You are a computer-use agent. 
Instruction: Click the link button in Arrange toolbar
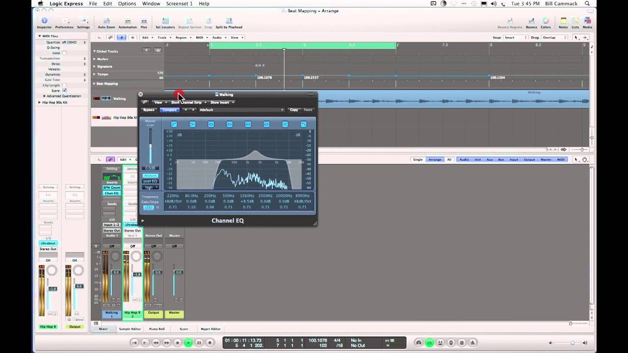coord(110,37)
